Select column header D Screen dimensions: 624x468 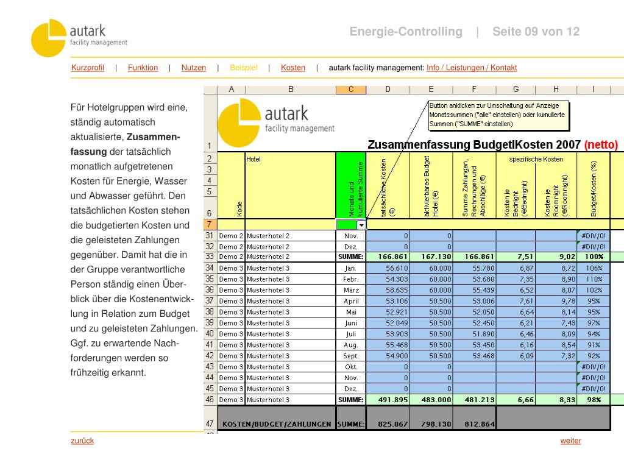click(388, 90)
